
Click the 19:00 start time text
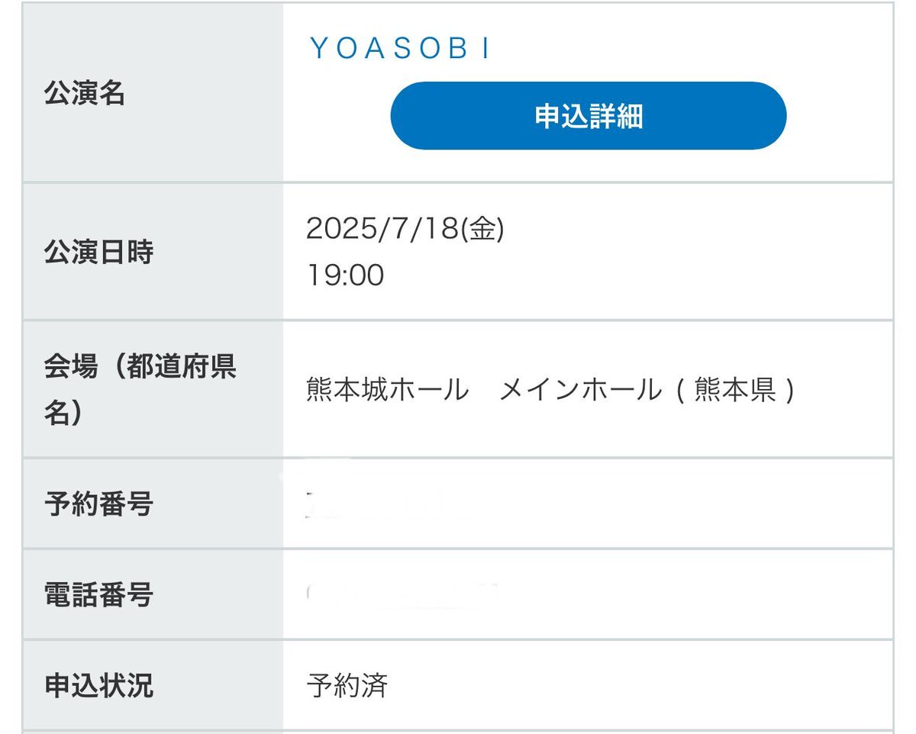pyautogui.click(x=345, y=275)
